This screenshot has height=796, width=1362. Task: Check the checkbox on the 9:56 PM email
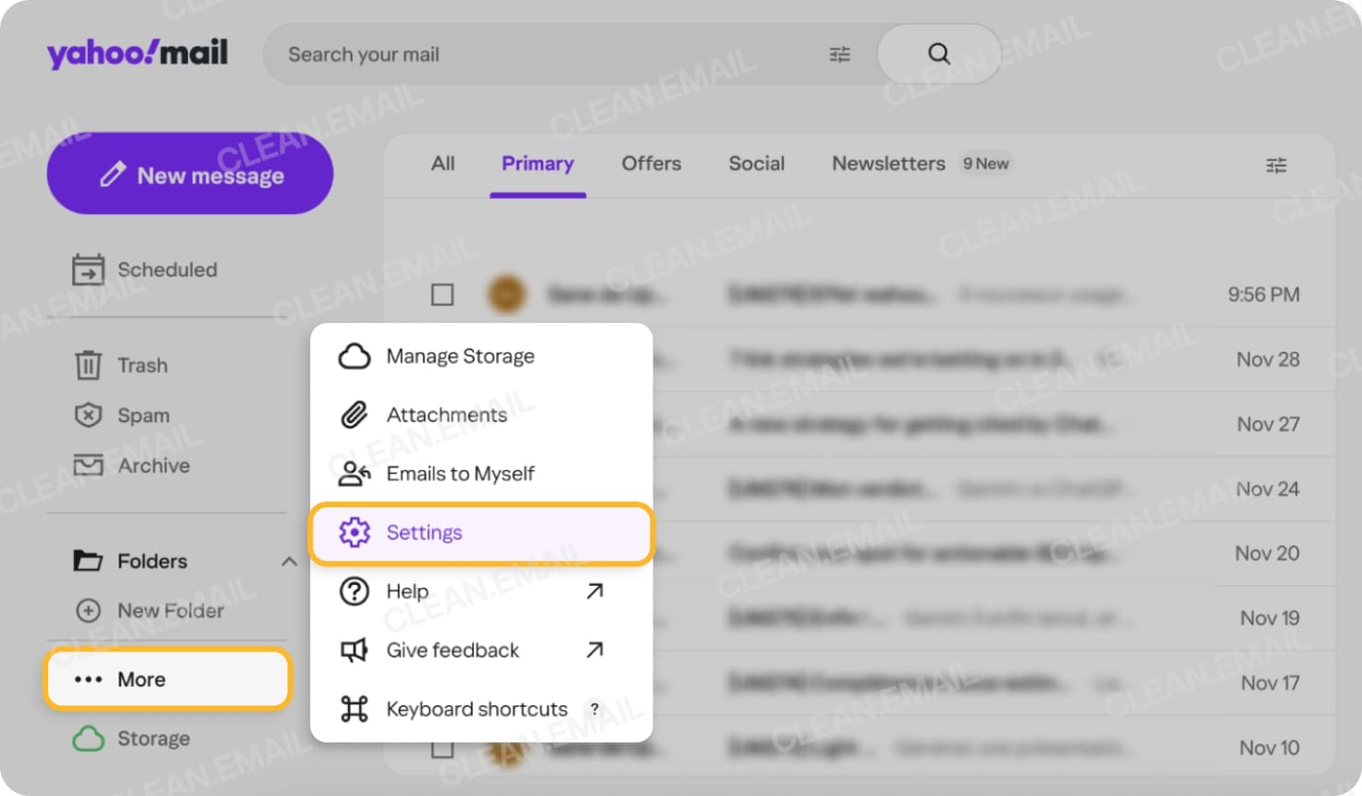coord(442,294)
